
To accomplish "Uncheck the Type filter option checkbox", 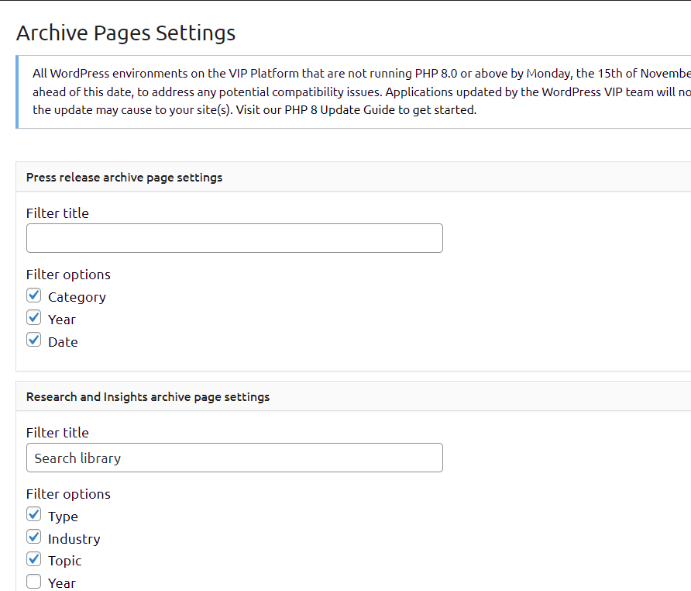I will point(33,515).
